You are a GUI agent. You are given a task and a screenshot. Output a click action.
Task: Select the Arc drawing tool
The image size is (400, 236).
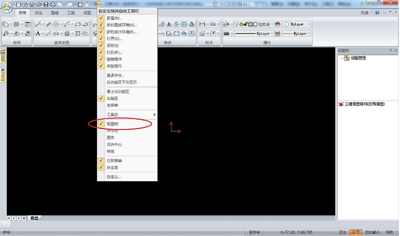[x=67, y=24]
